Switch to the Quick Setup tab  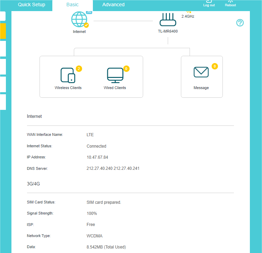click(x=32, y=5)
